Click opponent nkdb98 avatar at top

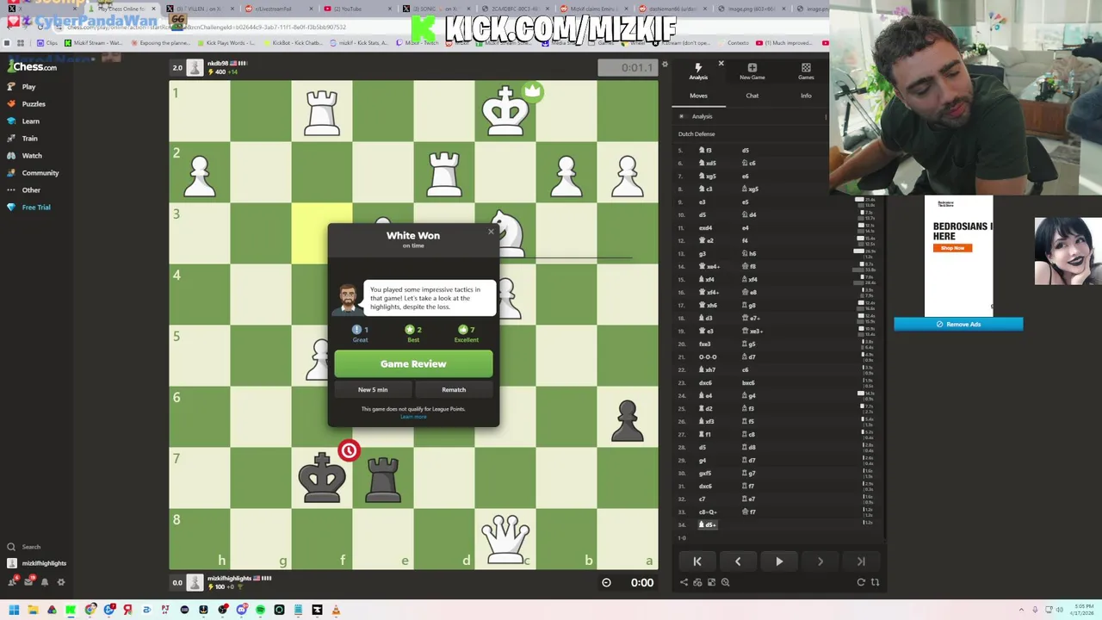(195, 67)
